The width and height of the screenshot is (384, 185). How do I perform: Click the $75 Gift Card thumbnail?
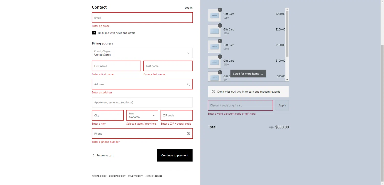click(x=214, y=77)
